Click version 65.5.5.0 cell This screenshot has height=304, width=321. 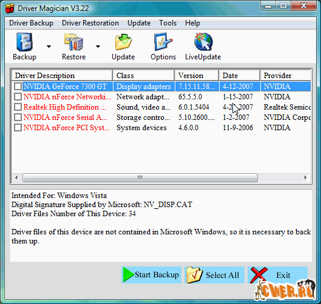click(x=190, y=97)
